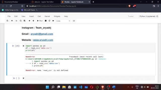Open a new browser tab

(x=93, y=2)
